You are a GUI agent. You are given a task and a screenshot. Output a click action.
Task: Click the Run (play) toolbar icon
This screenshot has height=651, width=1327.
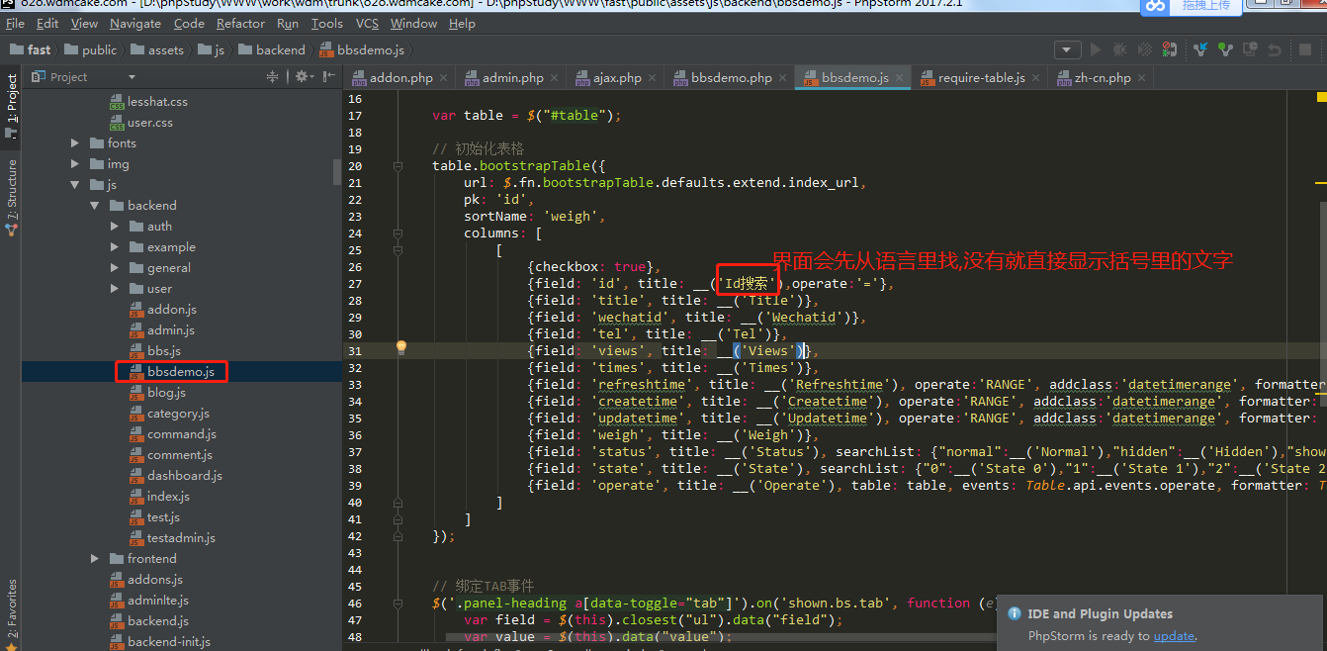click(x=1096, y=49)
